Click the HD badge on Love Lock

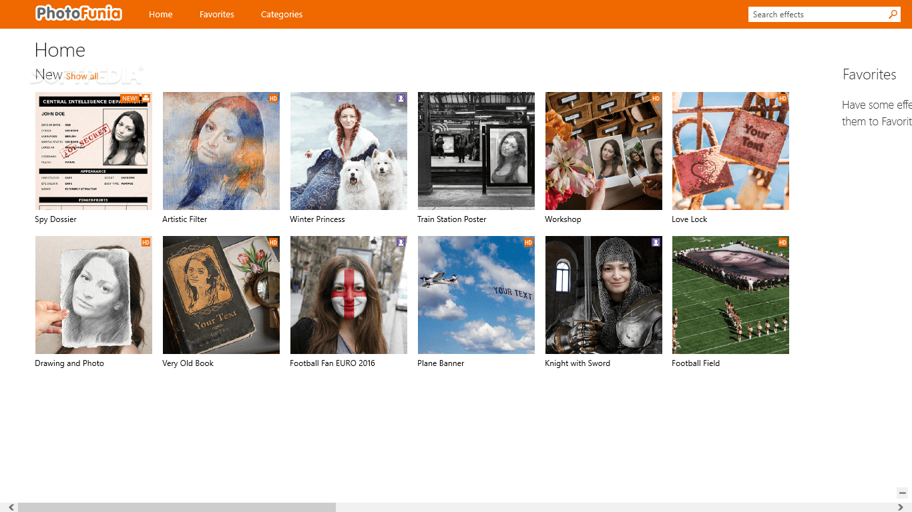(x=783, y=99)
